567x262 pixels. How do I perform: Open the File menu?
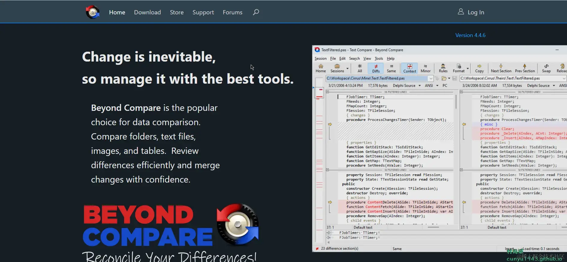[333, 59]
